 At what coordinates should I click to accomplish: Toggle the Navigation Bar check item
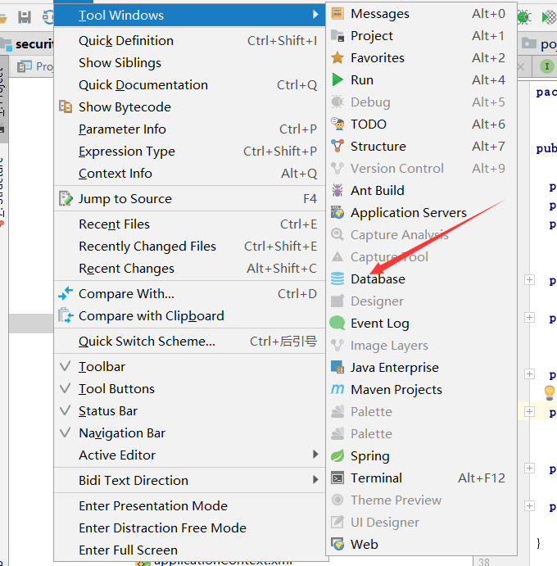[x=189, y=432]
